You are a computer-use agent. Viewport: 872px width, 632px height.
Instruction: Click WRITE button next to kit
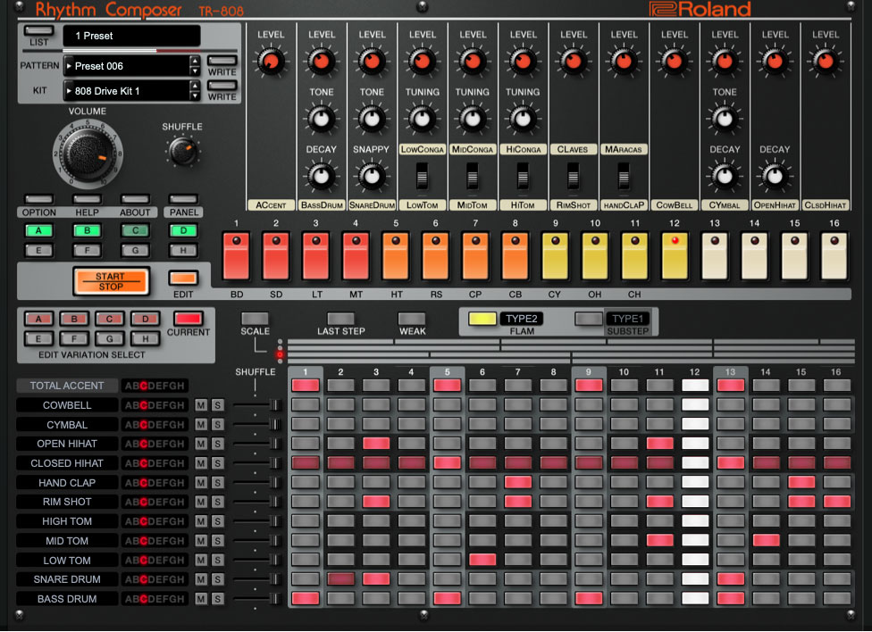222,85
